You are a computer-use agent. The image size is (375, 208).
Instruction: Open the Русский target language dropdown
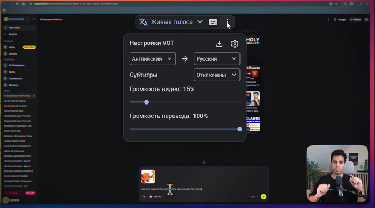point(217,58)
